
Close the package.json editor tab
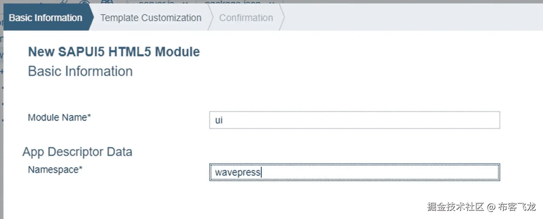(x=271, y=2)
